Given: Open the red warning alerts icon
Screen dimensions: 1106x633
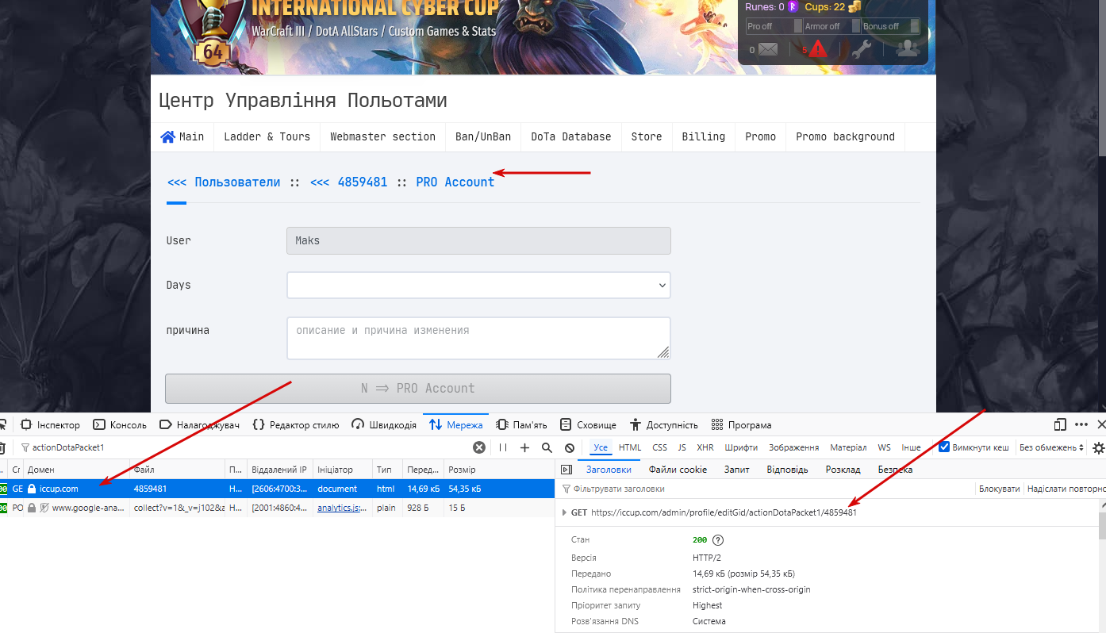Looking at the screenshot, I should coord(818,49).
